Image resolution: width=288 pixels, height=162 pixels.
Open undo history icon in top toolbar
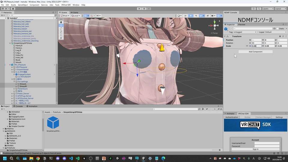pyautogui.click(x=254, y=9)
